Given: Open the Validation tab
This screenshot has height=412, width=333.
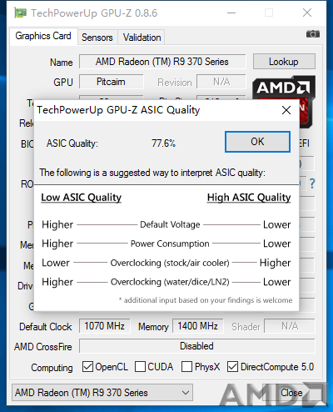Looking at the screenshot, I should pos(142,38).
